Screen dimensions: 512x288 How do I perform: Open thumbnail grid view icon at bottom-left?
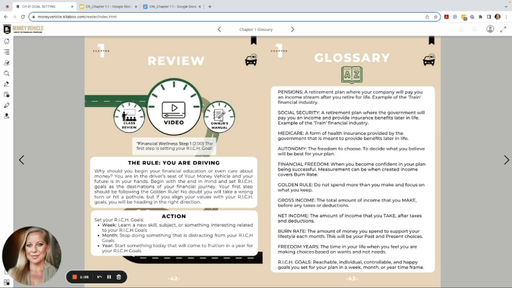tap(7, 283)
